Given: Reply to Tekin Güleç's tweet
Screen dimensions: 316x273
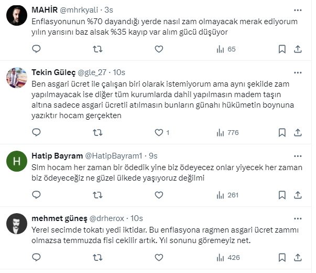Looking at the screenshot, I should 36,132.
